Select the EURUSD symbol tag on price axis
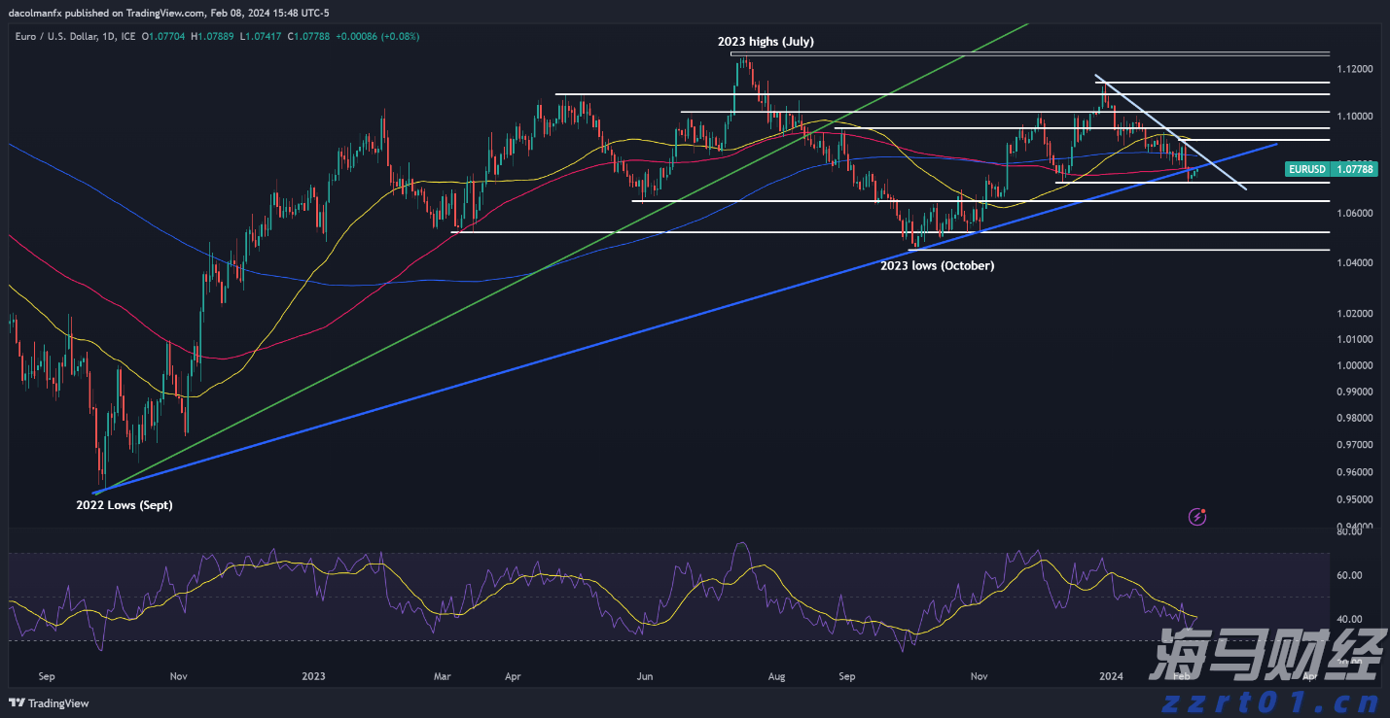The height and width of the screenshot is (718, 1390). [1305, 169]
